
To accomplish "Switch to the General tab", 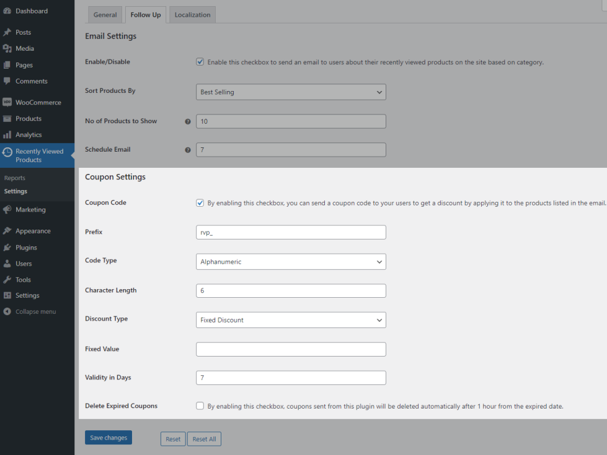I will [x=105, y=15].
